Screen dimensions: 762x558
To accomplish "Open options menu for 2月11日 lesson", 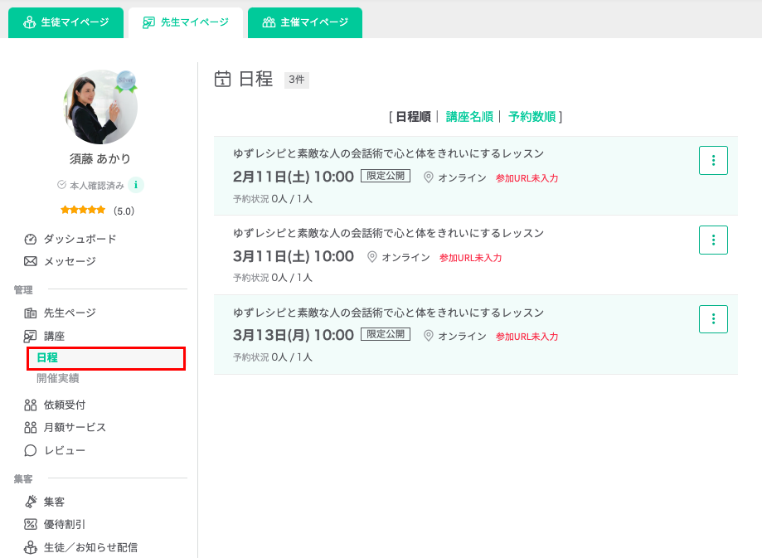I will pos(713,161).
